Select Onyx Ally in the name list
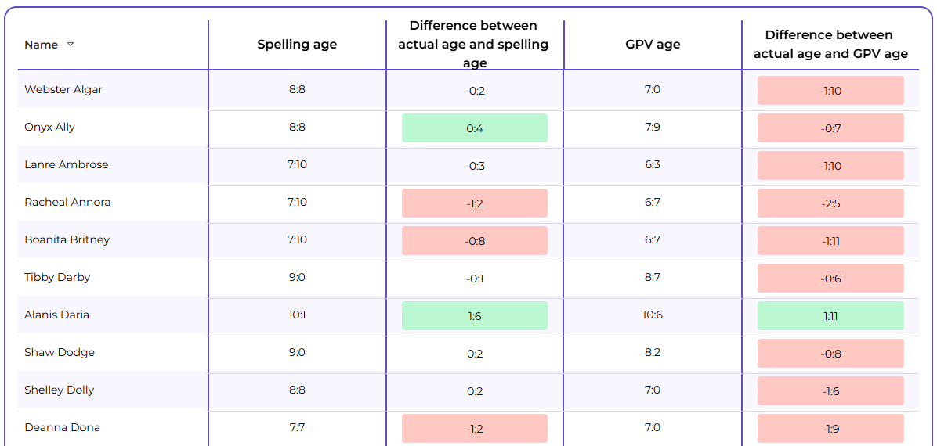 point(49,128)
